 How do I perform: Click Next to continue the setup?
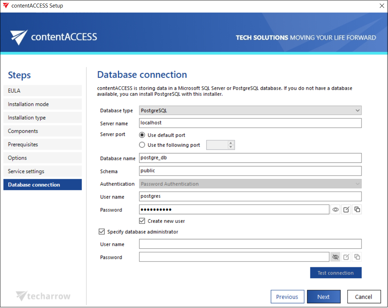(x=324, y=297)
